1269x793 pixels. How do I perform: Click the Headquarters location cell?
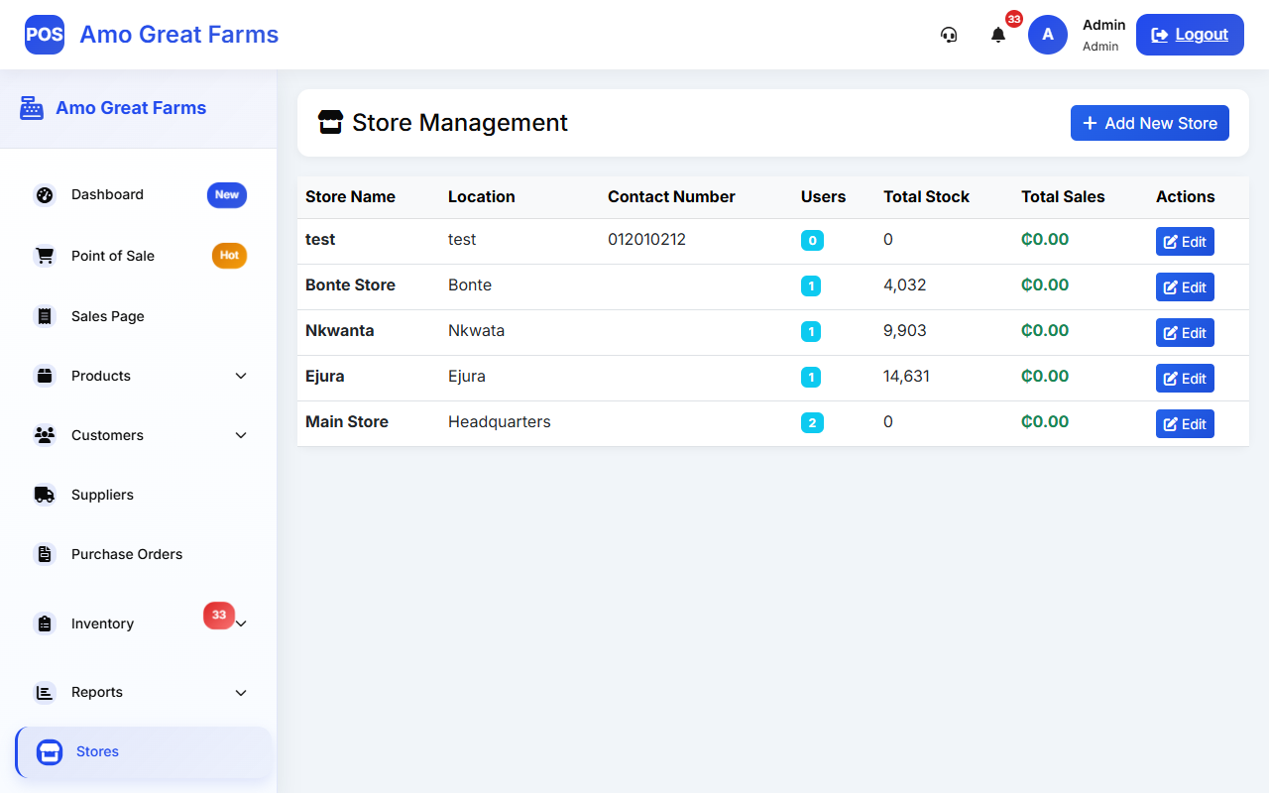[500, 422]
